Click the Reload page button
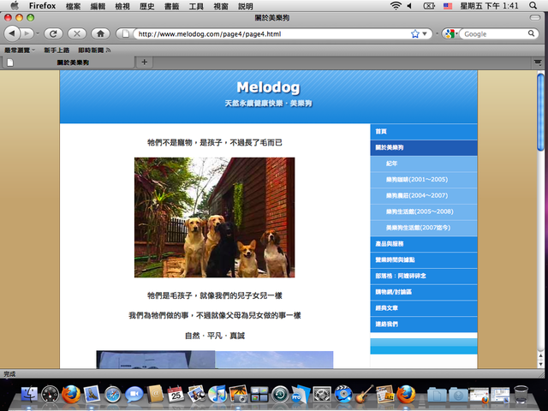Viewport: 548px width, 411px height. [x=53, y=33]
